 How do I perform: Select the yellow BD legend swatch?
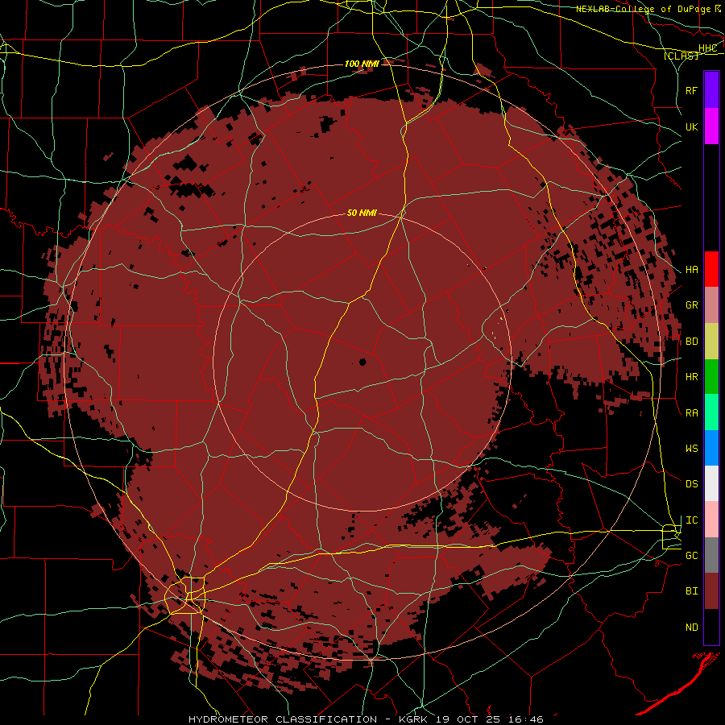(x=711, y=342)
